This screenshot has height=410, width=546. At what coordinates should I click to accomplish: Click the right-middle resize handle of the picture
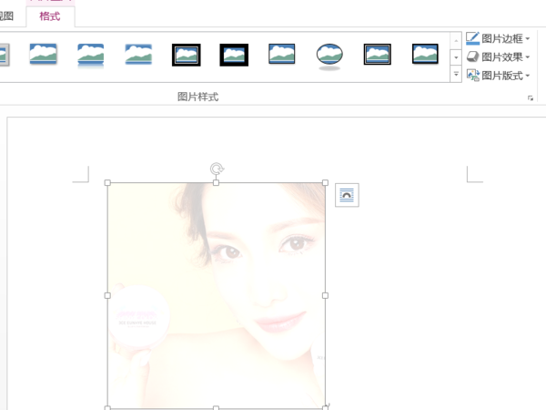pos(326,295)
